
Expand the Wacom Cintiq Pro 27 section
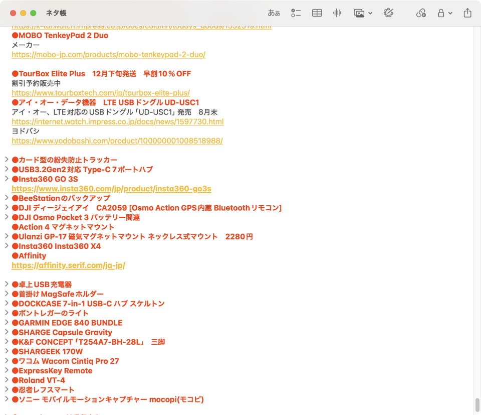click(7, 360)
